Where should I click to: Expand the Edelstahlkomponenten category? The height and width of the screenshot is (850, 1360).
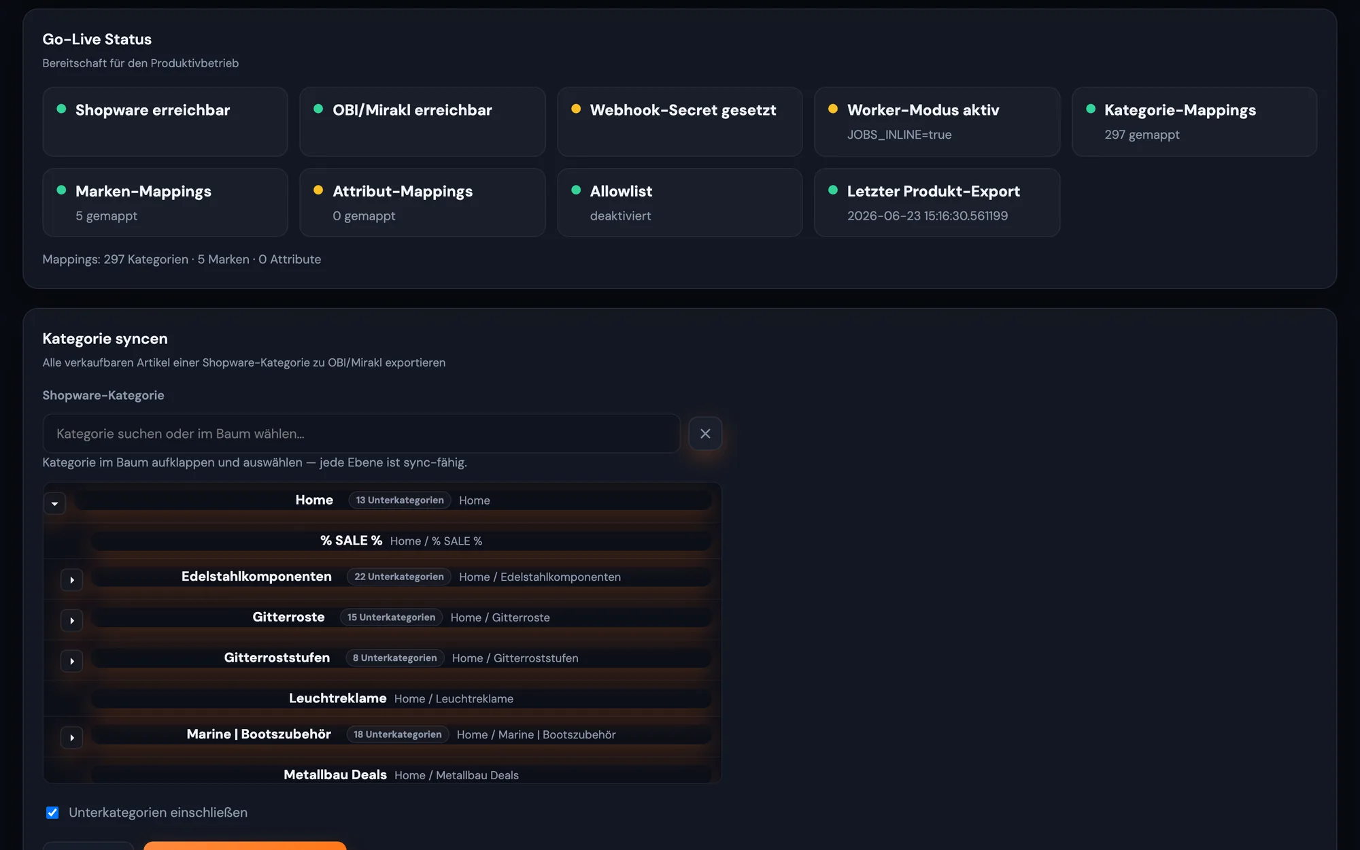pyautogui.click(x=71, y=579)
